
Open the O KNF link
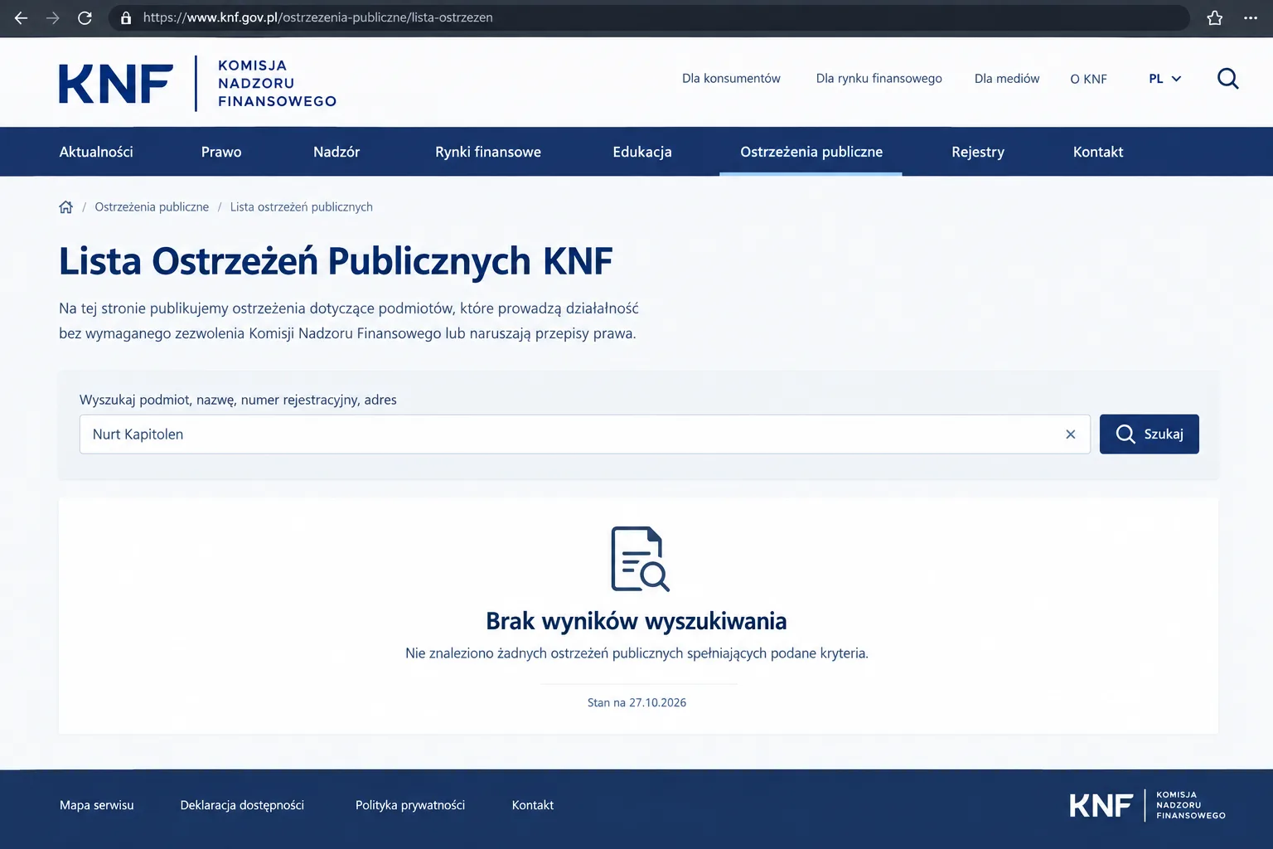(1088, 79)
